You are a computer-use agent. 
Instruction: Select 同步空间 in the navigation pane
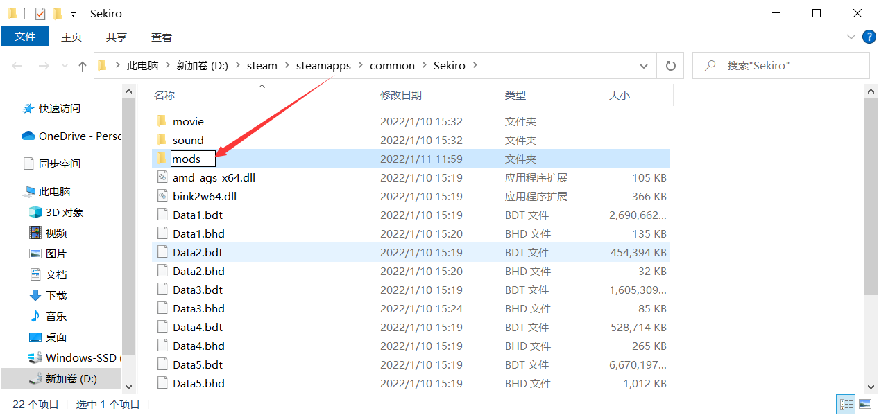tap(60, 164)
